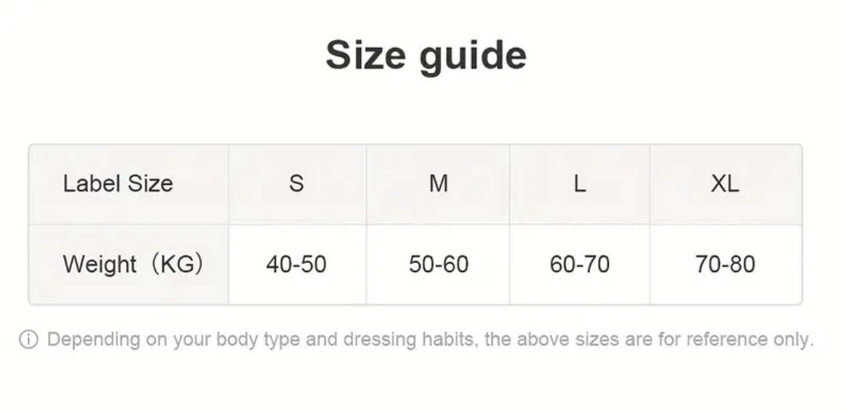
Task: Choose the M size column
Action: tap(438, 183)
